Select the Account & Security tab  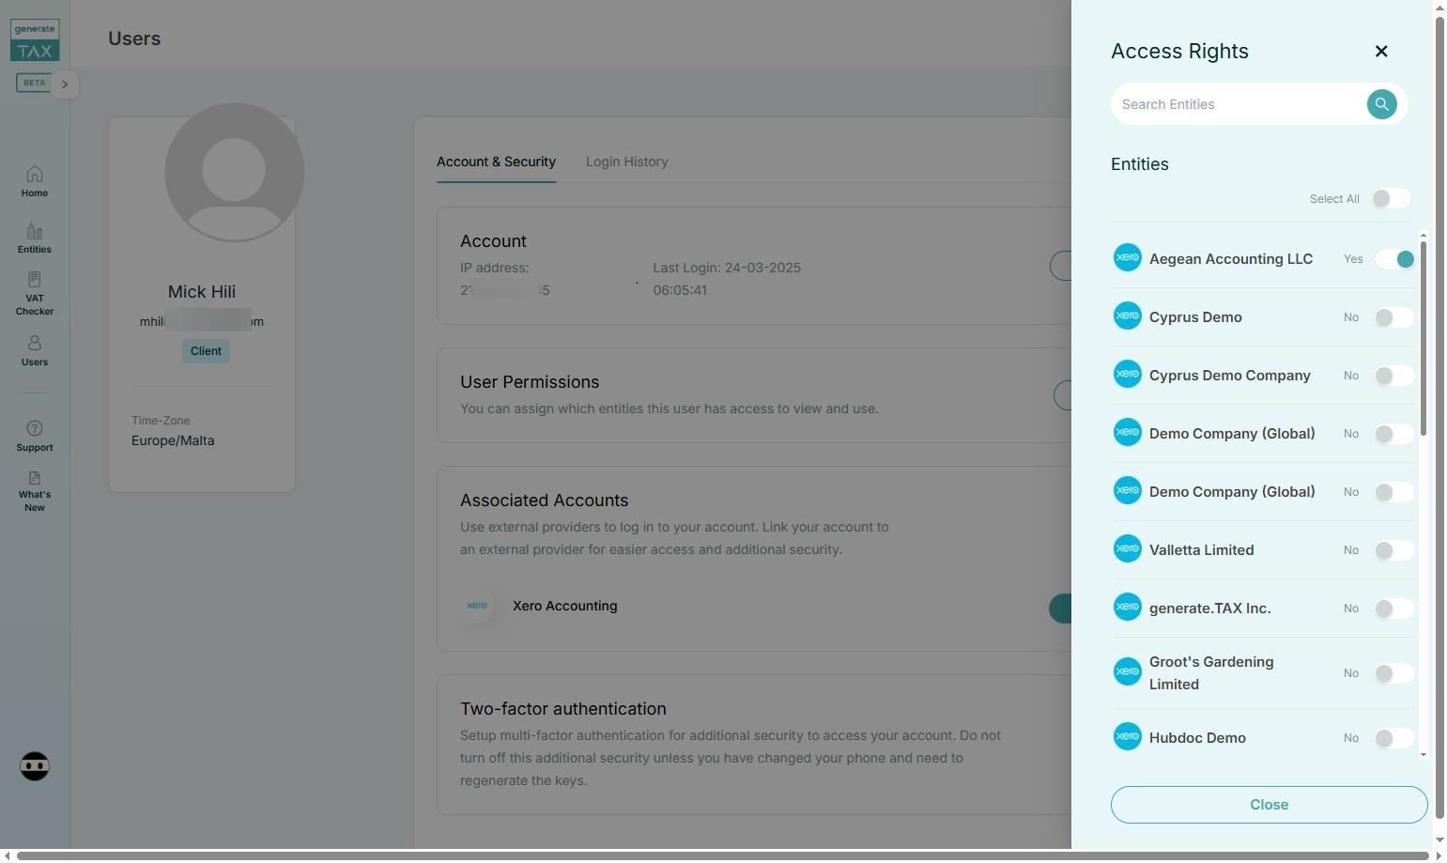point(496,162)
